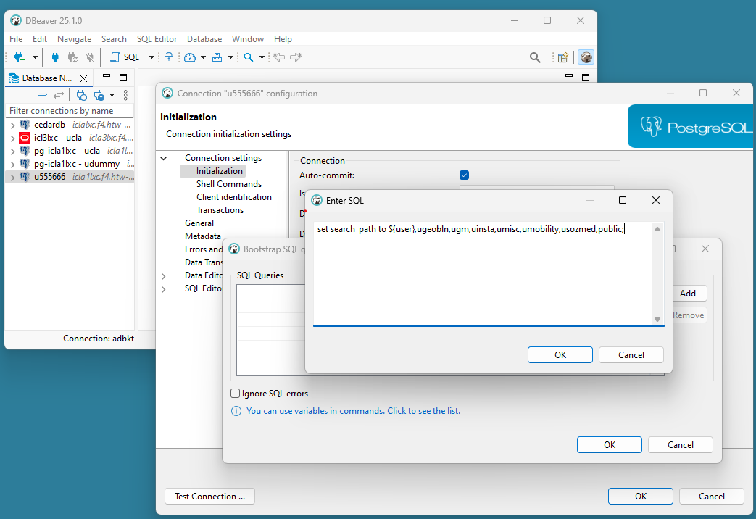This screenshot has width=756, height=519.
Task: Click the Reconnect plug icon in the toolbar
Action: click(72, 57)
